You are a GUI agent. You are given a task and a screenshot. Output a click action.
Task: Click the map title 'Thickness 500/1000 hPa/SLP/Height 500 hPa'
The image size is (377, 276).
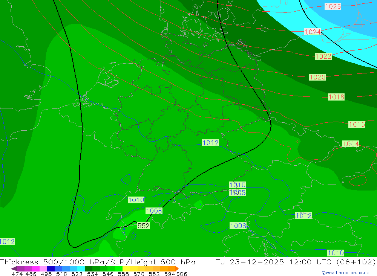pos(98,262)
